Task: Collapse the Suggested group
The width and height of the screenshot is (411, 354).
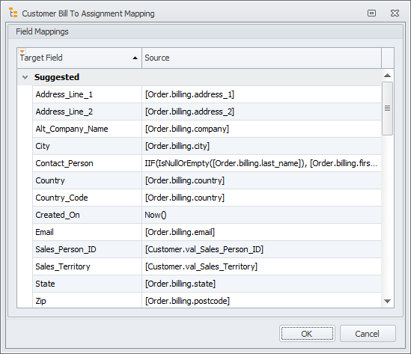Action: tap(25, 77)
